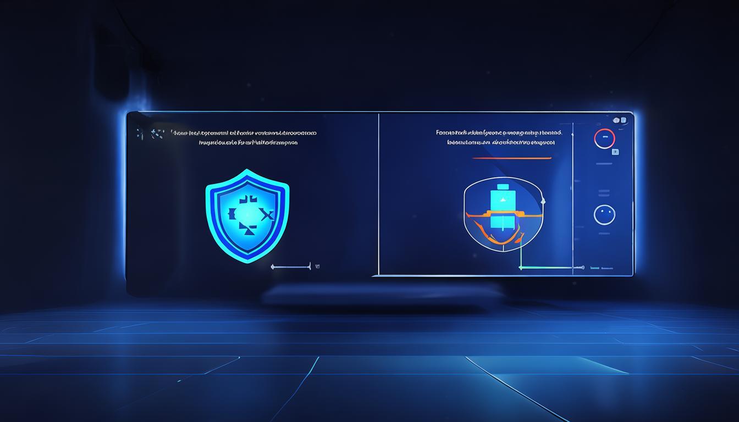Image resolution: width=739 pixels, height=422 pixels.
Task: Click the first icon in the left panel's top-left corner
Action: [139, 133]
